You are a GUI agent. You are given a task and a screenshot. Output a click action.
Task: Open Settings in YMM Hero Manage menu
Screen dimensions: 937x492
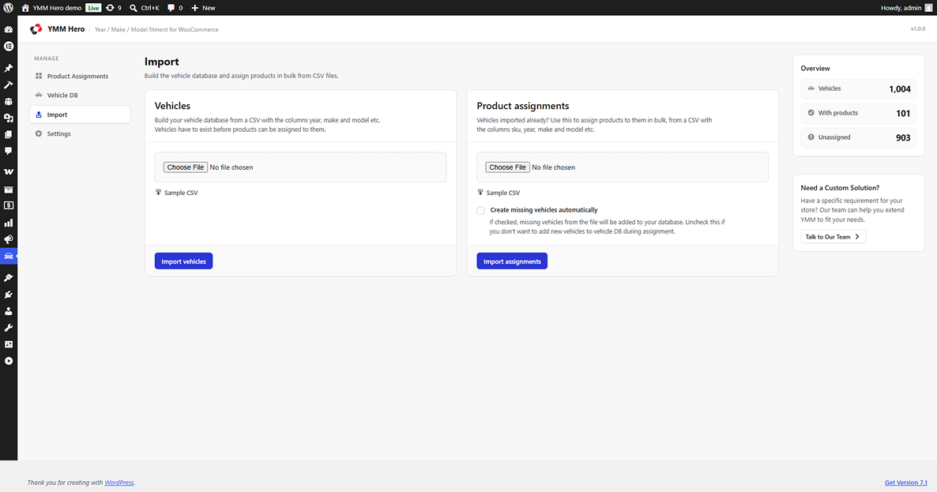coord(80,133)
